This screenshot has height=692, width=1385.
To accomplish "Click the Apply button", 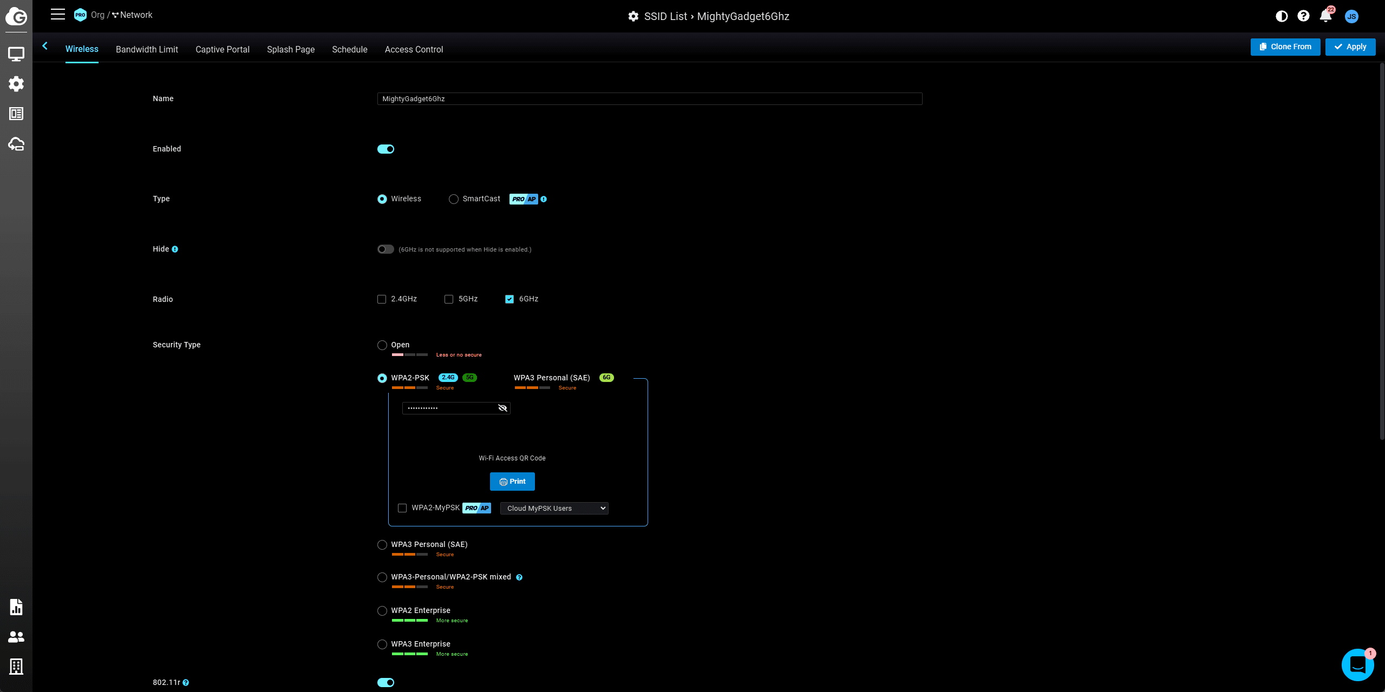I will [1350, 47].
